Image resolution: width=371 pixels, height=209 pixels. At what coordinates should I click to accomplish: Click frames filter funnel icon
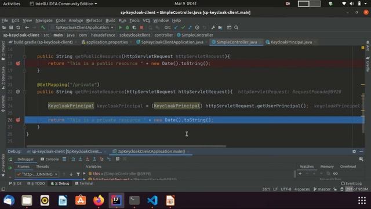pyautogui.click(x=78, y=174)
